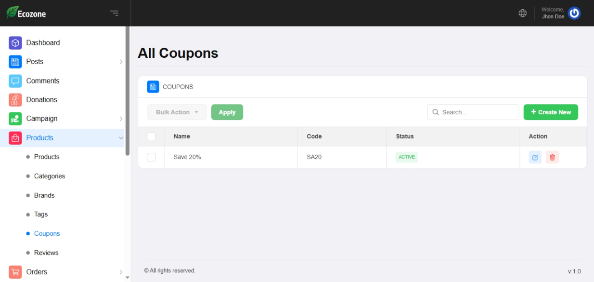Viewport: 594px width, 282px height.
Task: Click the Orders shopping cart icon
Action: (x=15, y=272)
